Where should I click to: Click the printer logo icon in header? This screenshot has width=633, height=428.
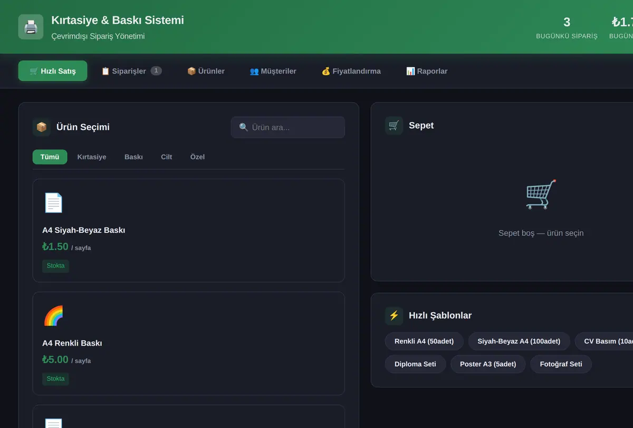click(x=31, y=26)
